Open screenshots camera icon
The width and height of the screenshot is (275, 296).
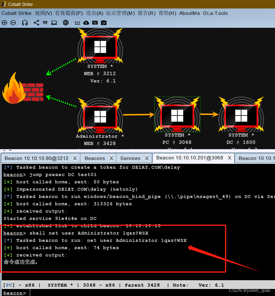(x=103, y=23)
